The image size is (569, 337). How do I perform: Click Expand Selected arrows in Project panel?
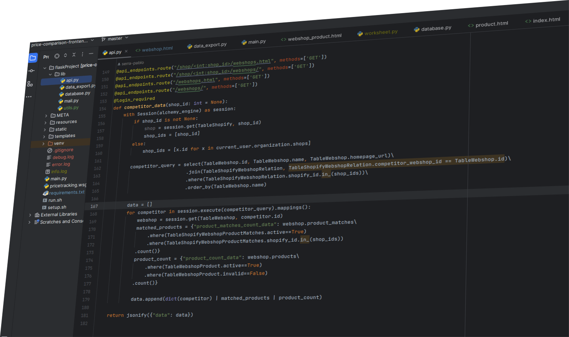[x=65, y=55]
